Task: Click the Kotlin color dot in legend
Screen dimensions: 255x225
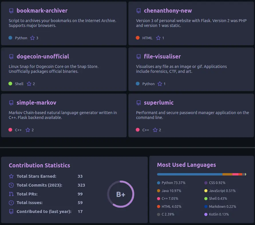Action: (x=206, y=214)
